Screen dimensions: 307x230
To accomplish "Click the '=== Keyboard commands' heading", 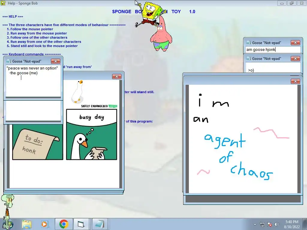I will pos(31,54).
